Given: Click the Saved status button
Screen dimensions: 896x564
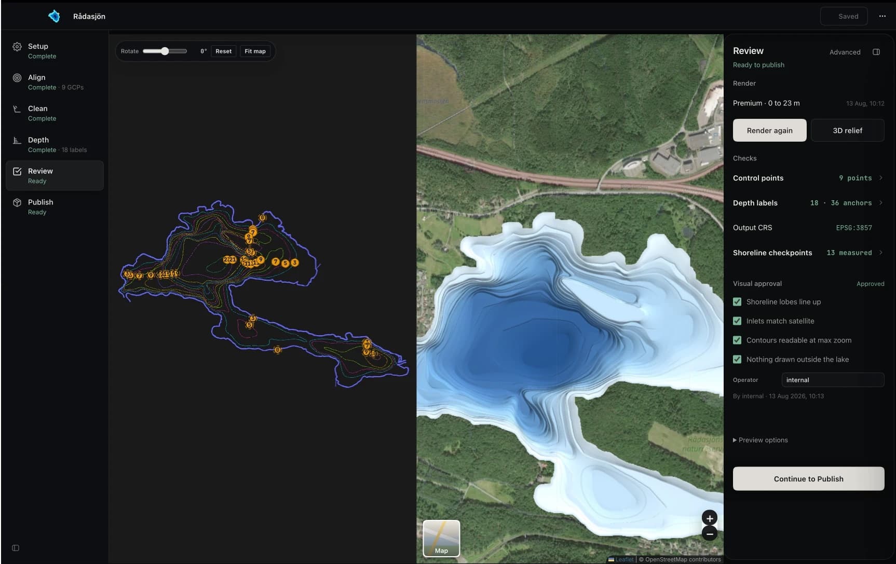Looking at the screenshot, I should click(844, 16).
